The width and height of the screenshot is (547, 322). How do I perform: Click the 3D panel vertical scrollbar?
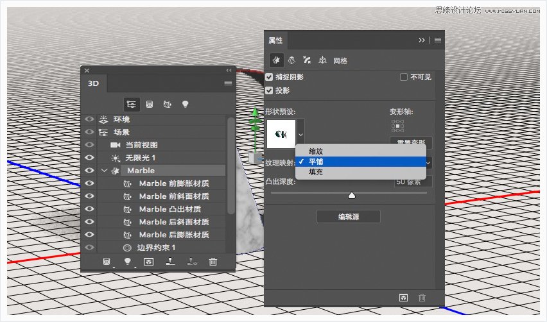point(230,165)
